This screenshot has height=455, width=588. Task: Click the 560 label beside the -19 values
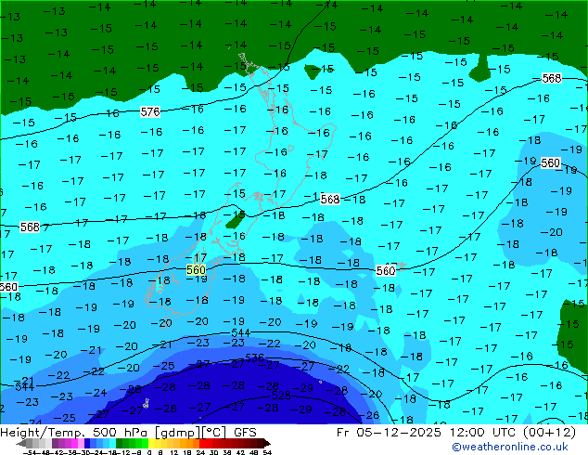pos(551,162)
